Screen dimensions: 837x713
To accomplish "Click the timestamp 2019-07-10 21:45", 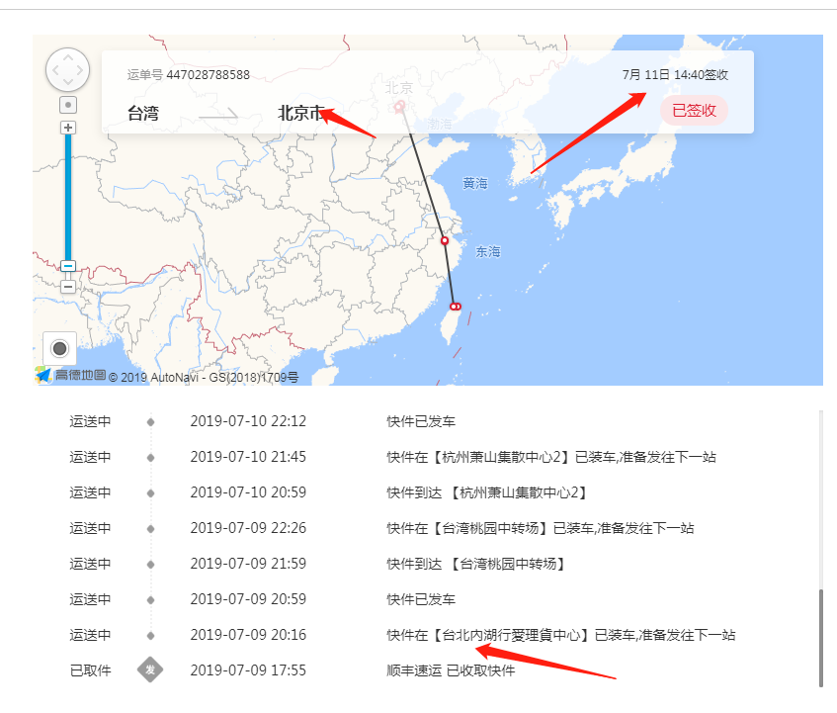I will (248, 457).
